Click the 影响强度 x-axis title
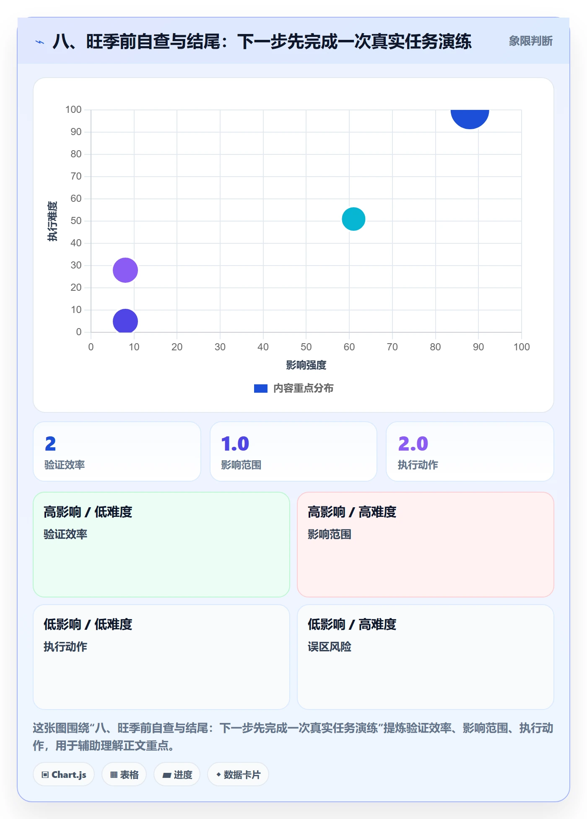The image size is (587, 819). 306,365
